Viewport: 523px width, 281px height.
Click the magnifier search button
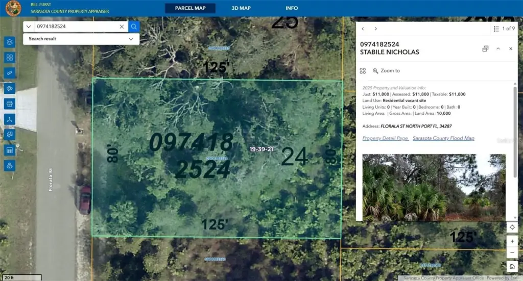(x=134, y=27)
